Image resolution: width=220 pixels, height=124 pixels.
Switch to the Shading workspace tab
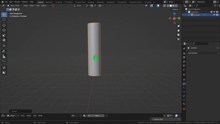click(91, 2)
